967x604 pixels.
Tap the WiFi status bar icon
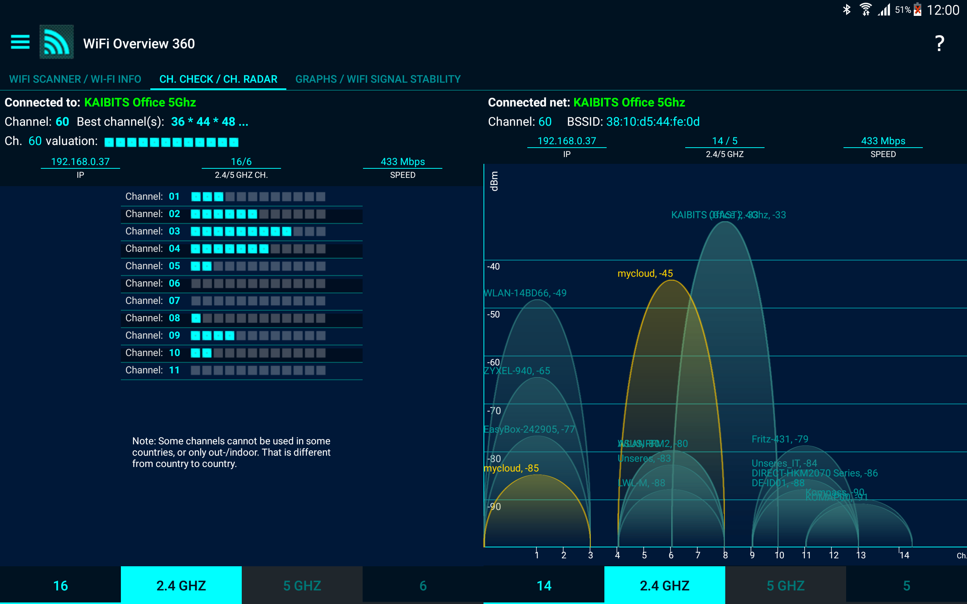pyautogui.click(x=865, y=9)
